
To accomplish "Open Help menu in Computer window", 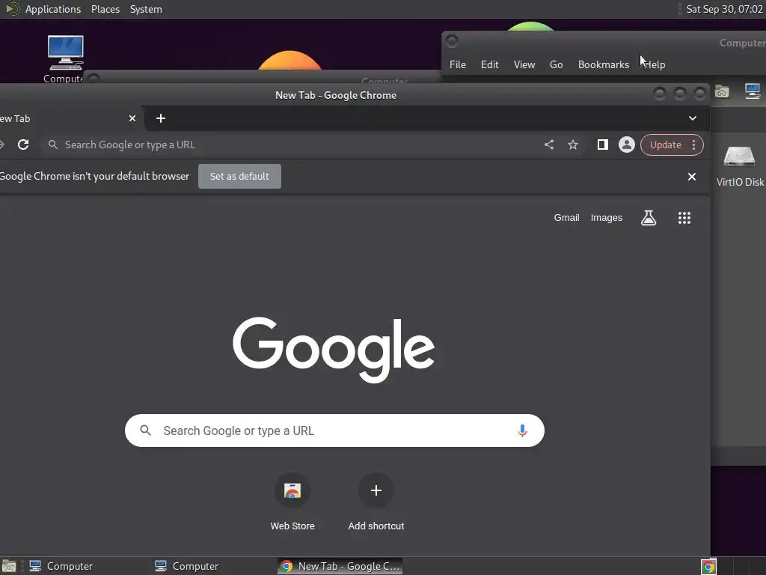I will point(655,64).
